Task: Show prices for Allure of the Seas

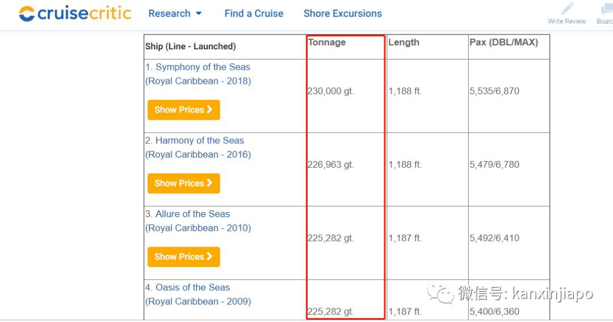Action: (x=183, y=257)
